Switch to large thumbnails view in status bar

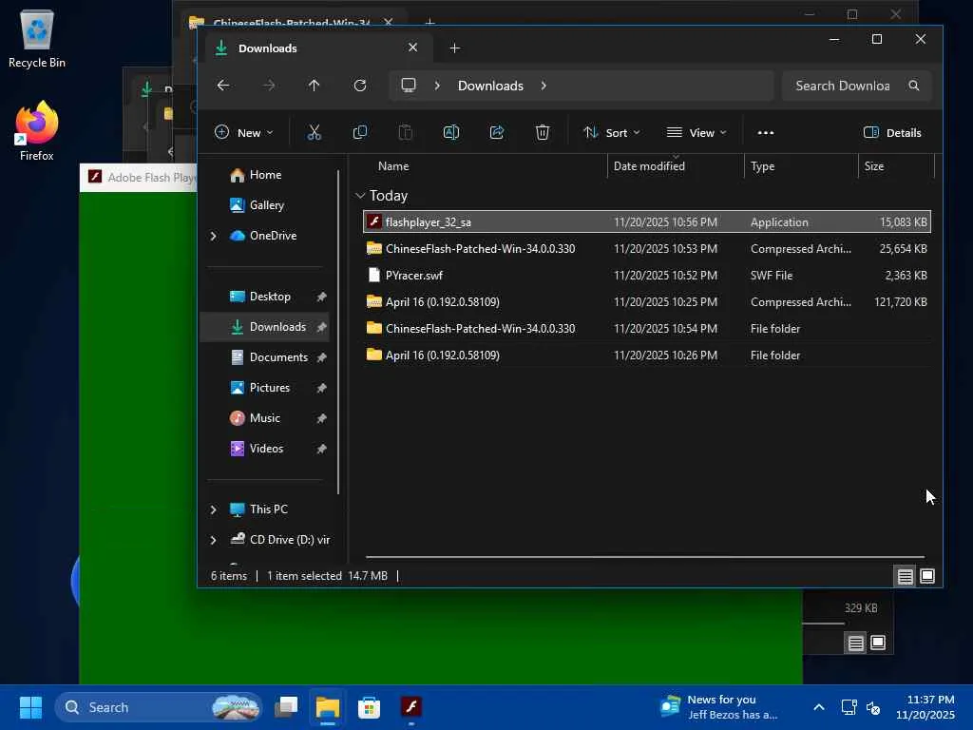point(927,576)
